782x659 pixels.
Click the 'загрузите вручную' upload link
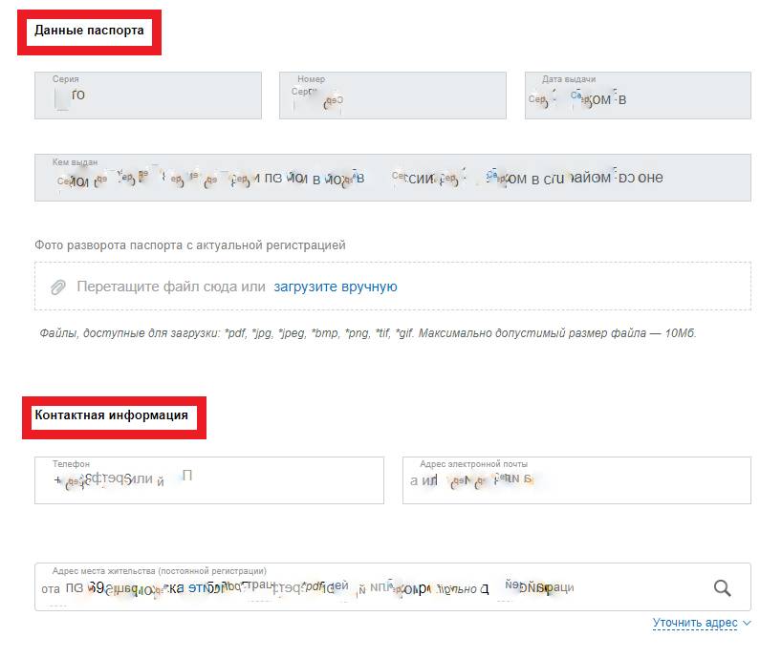[336, 287]
